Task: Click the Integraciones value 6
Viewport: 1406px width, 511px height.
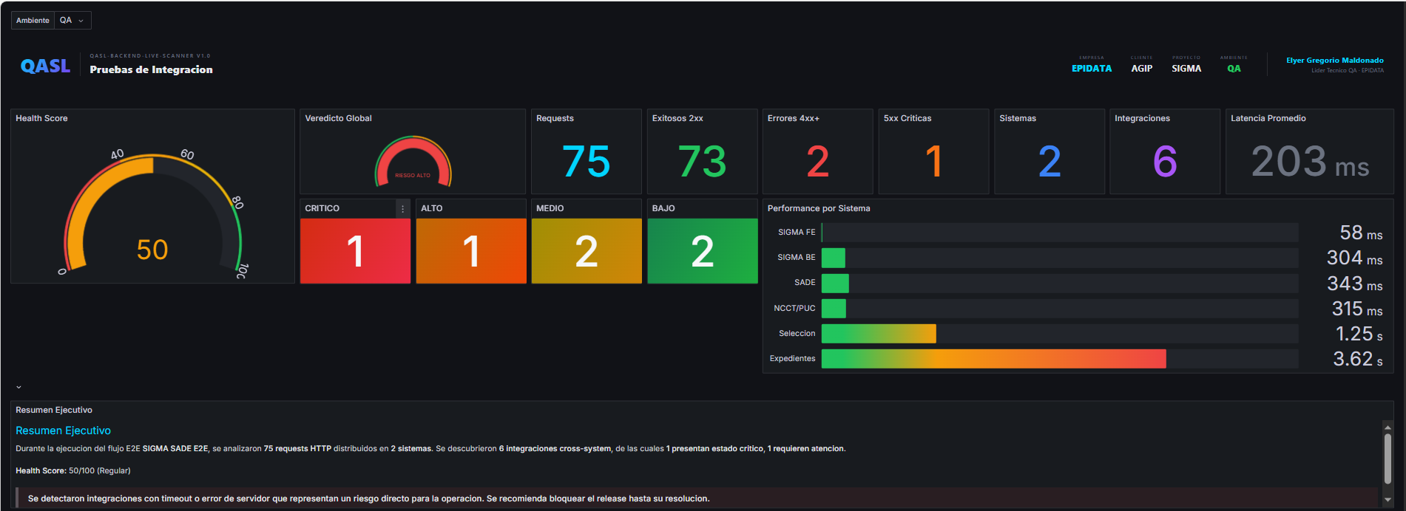Action: click(x=1165, y=162)
